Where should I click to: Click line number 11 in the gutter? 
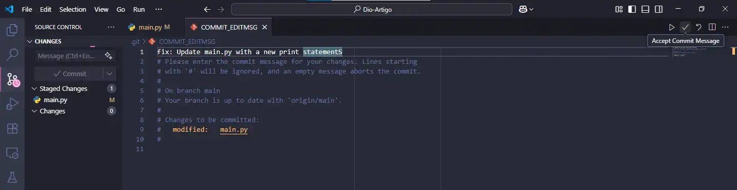pos(140,149)
